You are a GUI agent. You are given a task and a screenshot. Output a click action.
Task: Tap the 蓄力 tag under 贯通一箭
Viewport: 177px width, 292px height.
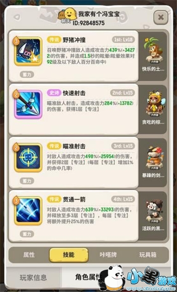click(27, 234)
